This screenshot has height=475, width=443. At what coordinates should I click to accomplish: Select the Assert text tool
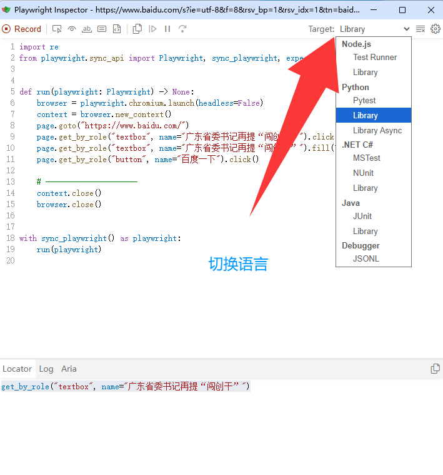click(x=87, y=29)
